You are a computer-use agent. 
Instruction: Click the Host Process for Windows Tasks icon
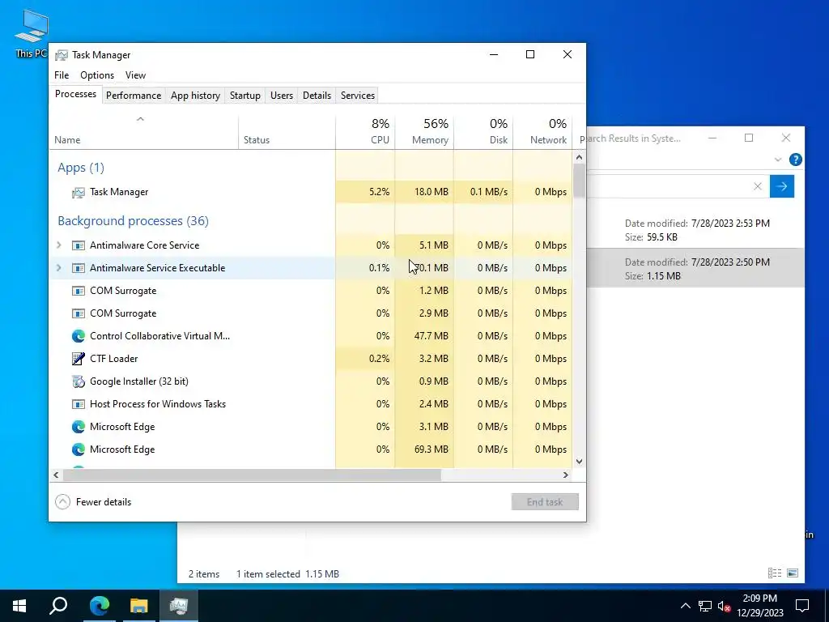click(x=79, y=404)
